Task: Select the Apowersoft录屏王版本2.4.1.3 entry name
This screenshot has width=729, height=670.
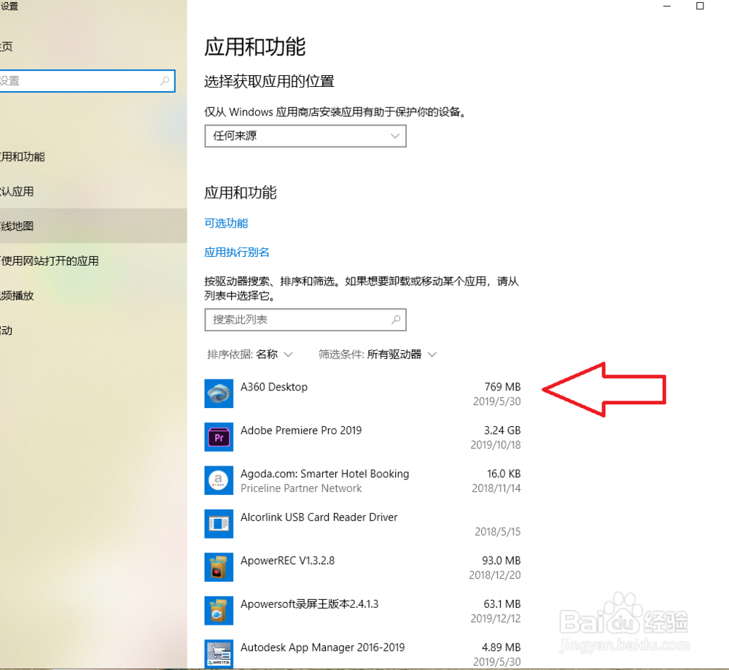Action: point(309,604)
